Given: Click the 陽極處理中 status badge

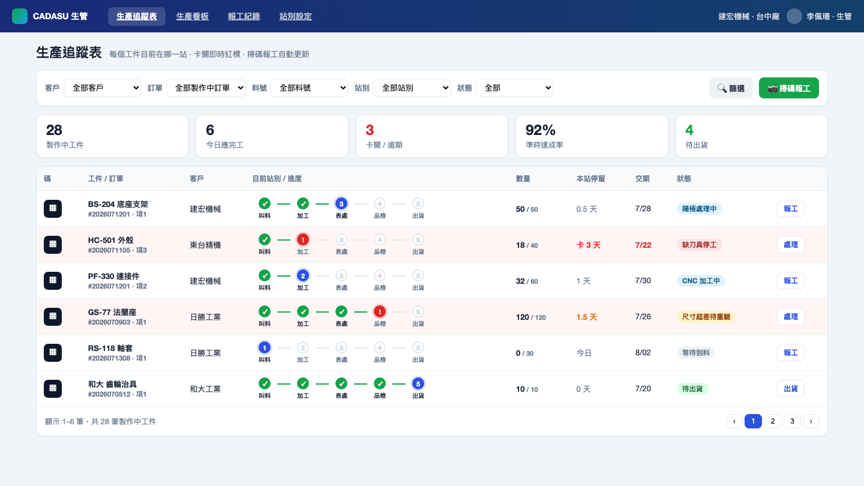Looking at the screenshot, I should (699, 209).
